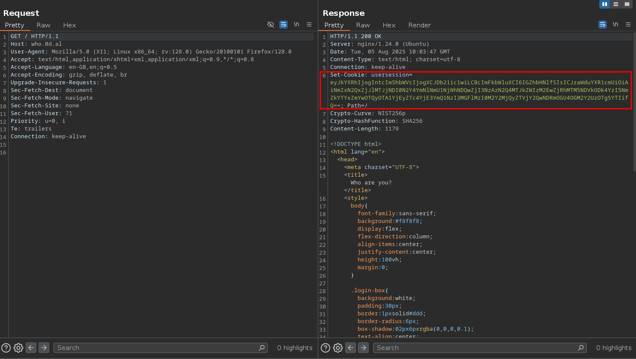Open help icon below Response panel

coord(325,348)
